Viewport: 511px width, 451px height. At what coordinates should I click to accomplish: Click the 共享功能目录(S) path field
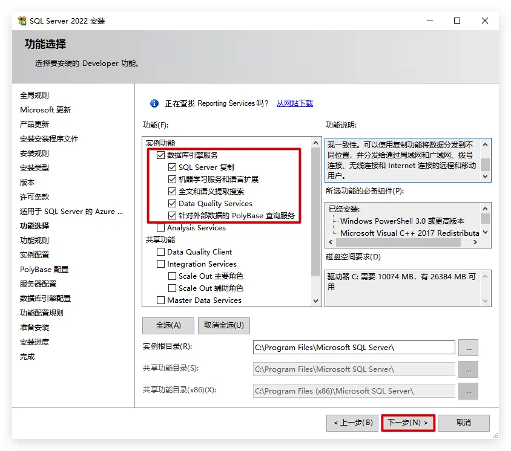click(x=354, y=369)
